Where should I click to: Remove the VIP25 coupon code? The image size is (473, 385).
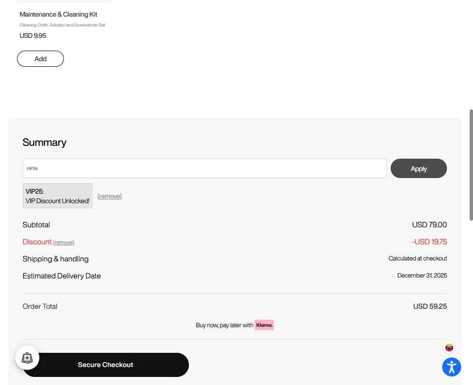pyautogui.click(x=109, y=196)
